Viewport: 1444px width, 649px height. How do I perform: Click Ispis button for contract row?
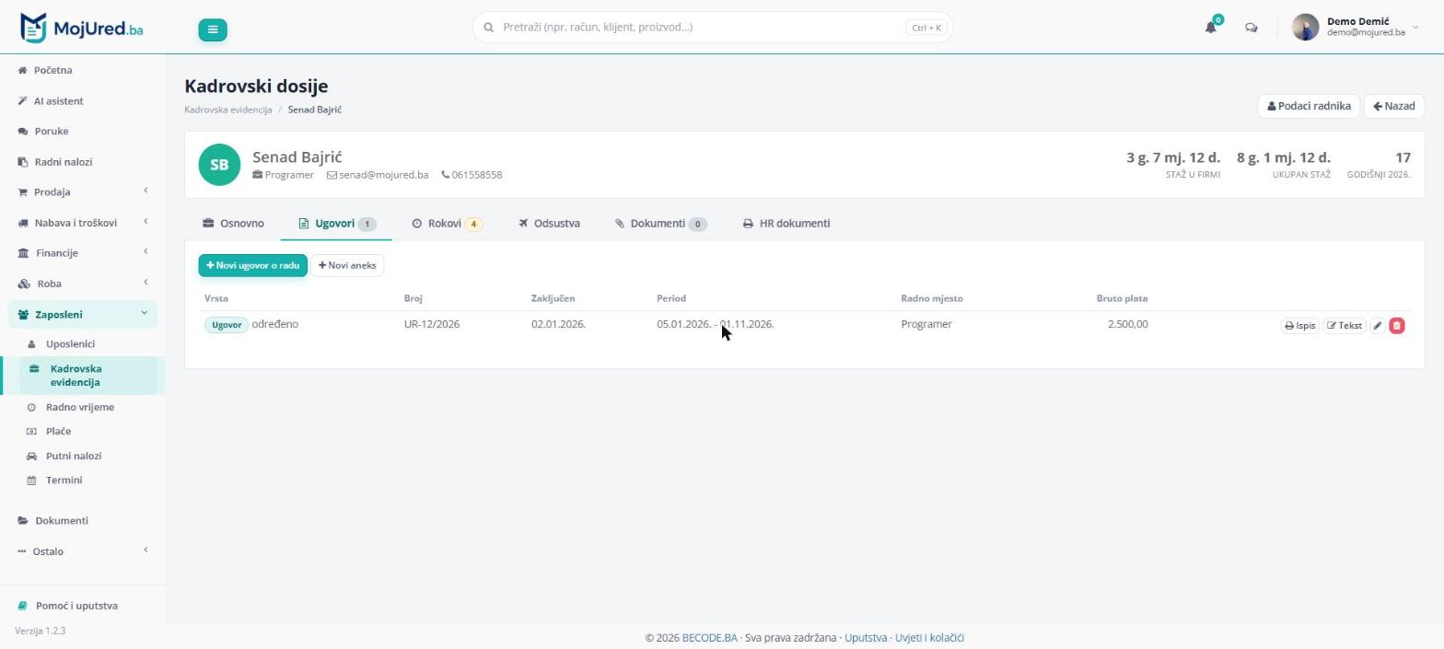point(1300,325)
